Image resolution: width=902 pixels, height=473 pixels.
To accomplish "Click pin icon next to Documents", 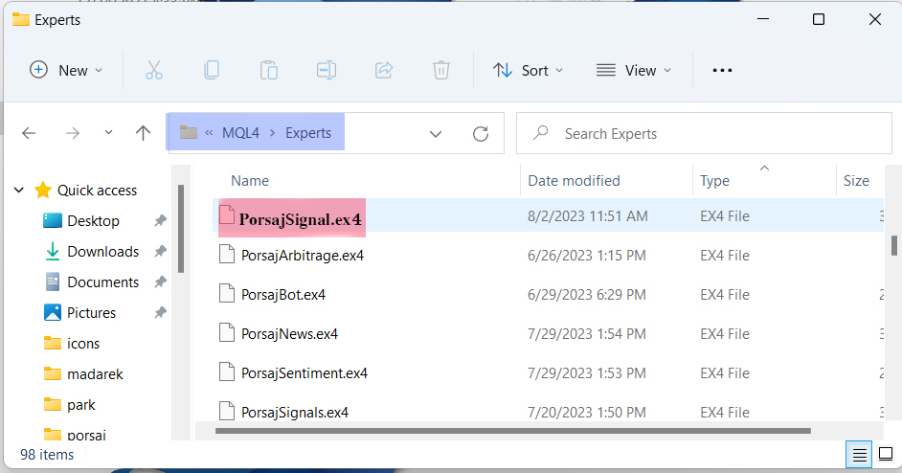I will point(161,282).
